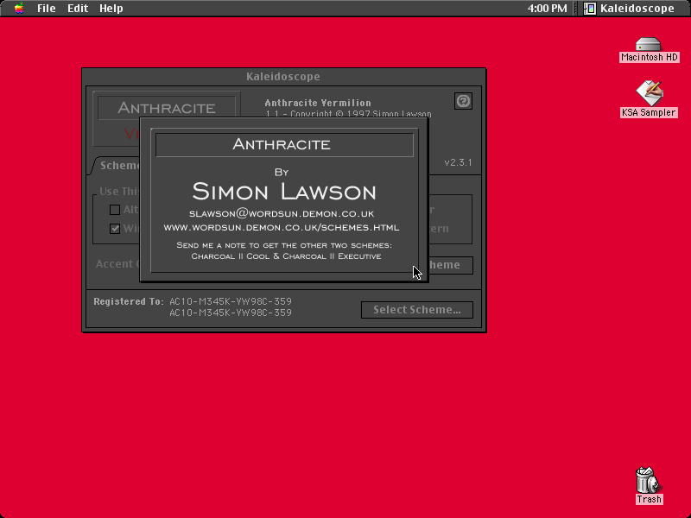Click the slawson@wordsun.demon.co.uk email text
Screen dimensions: 691x518
[282, 213]
